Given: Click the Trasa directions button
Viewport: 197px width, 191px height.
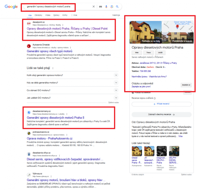Looking at the screenshot, I should click(x=148, y=53).
